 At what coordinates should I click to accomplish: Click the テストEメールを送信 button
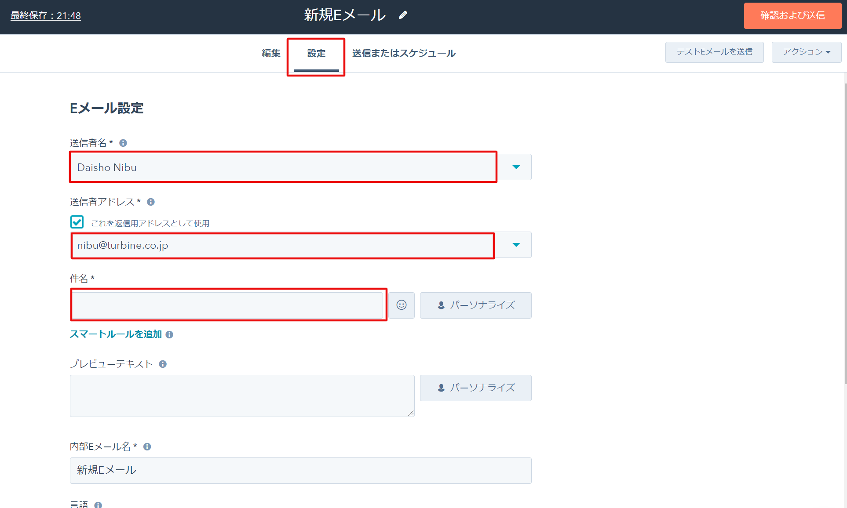714,52
